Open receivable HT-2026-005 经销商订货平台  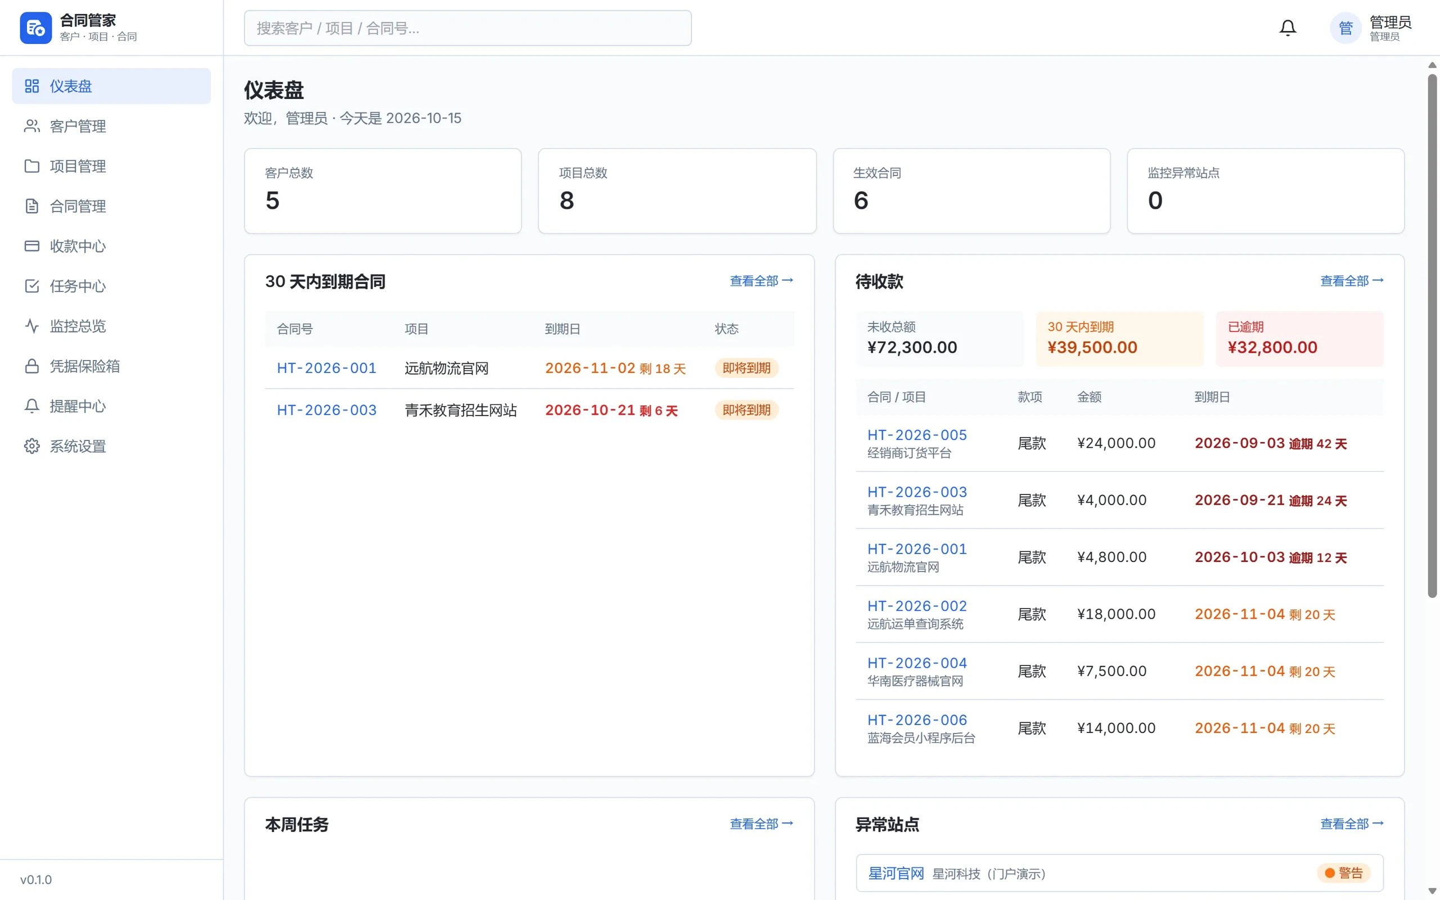[917, 435]
